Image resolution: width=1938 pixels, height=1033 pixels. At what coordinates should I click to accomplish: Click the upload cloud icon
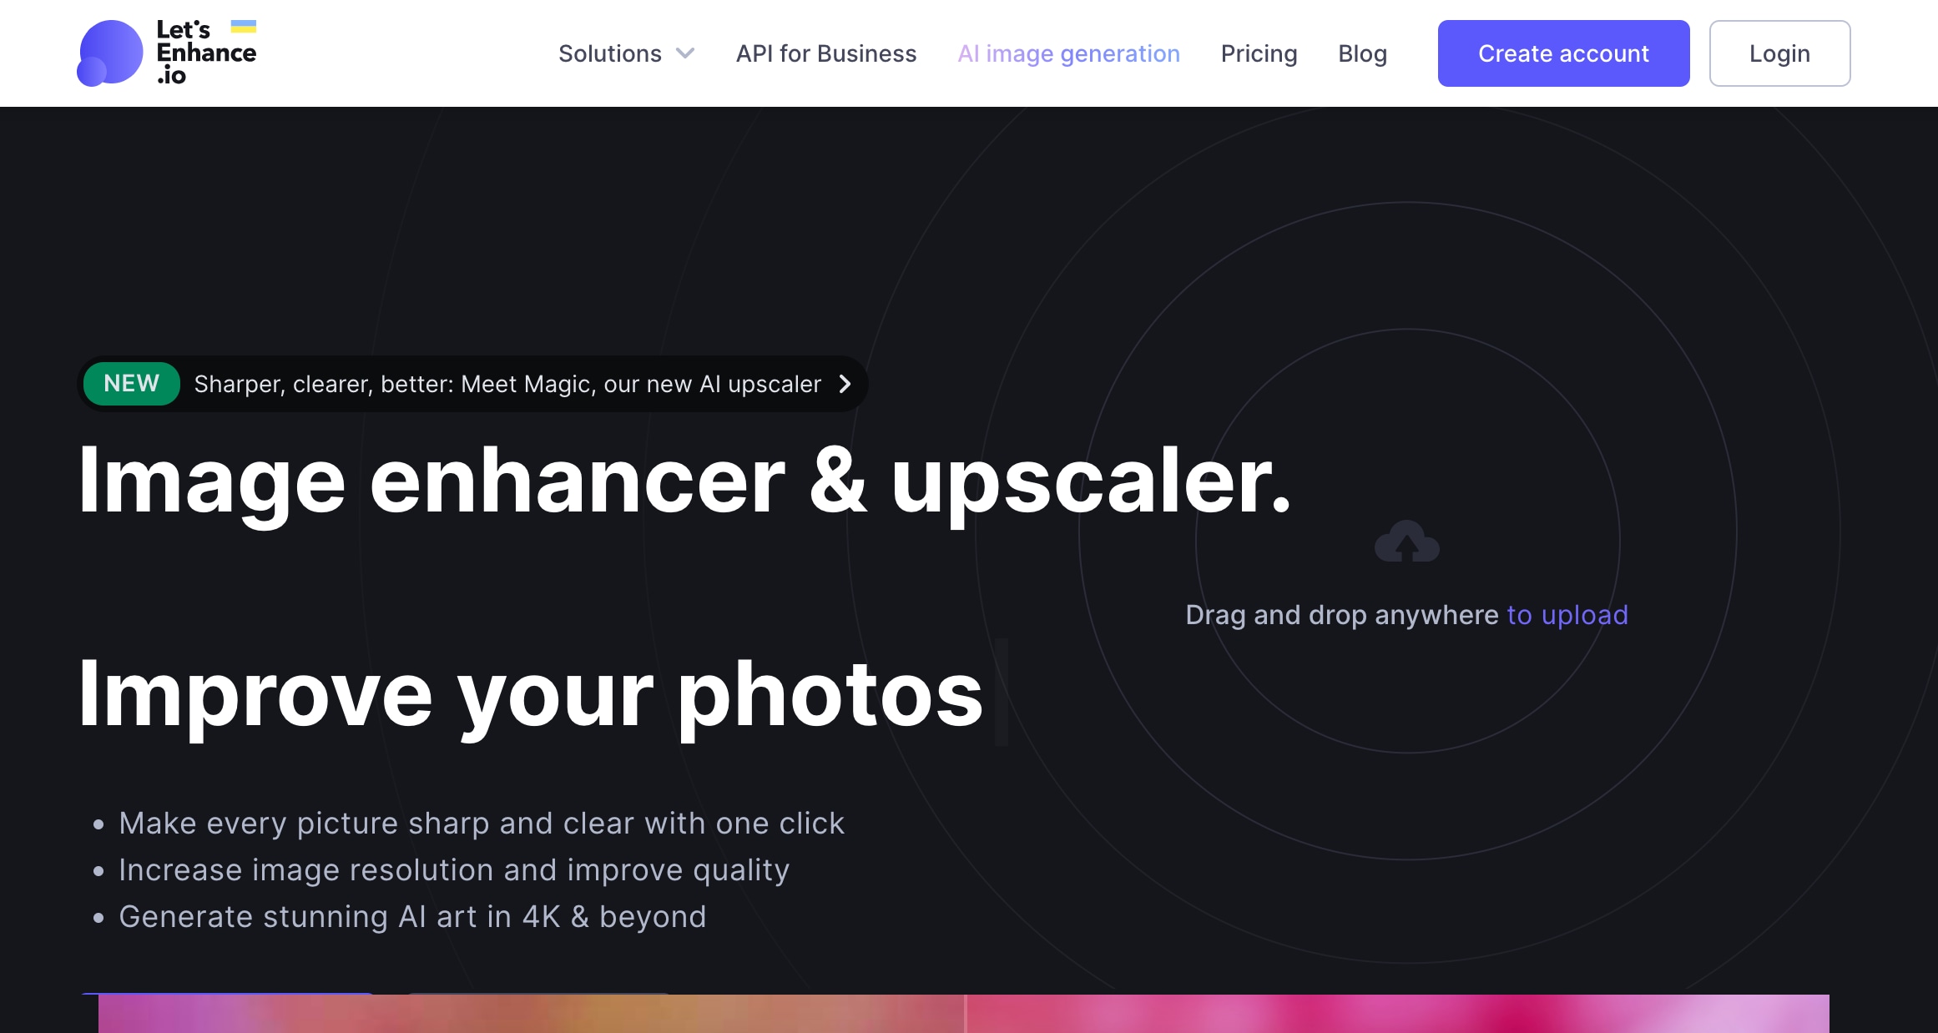click(1406, 540)
